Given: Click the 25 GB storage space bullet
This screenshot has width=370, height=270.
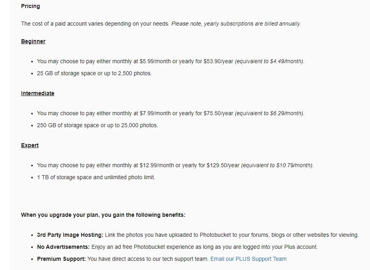Looking at the screenshot, I should pos(94,73).
